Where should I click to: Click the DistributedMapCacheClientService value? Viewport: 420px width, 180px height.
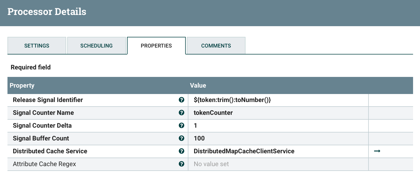click(x=244, y=151)
